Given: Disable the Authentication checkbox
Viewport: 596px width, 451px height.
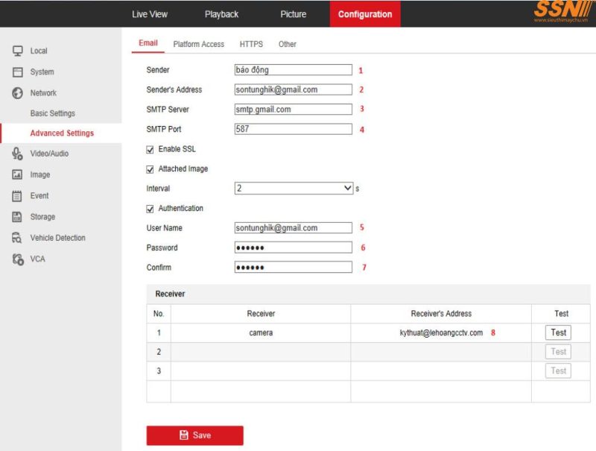Looking at the screenshot, I should point(150,209).
